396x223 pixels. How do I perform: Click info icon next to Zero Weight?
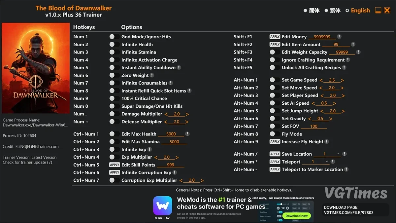click(x=152, y=75)
